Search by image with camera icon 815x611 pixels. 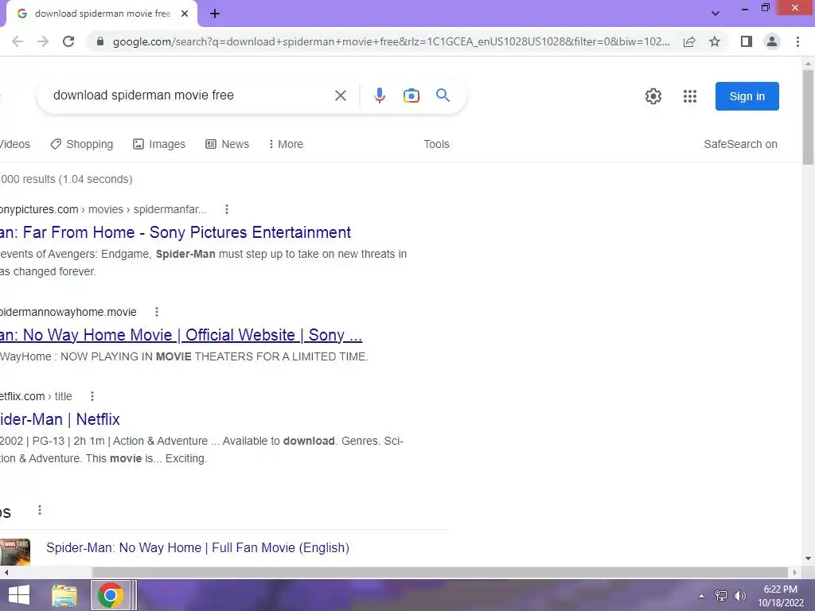[x=411, y=95]
